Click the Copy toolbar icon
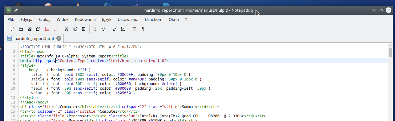395x121 pixels. pyautogui.click(x=75, y=29)
